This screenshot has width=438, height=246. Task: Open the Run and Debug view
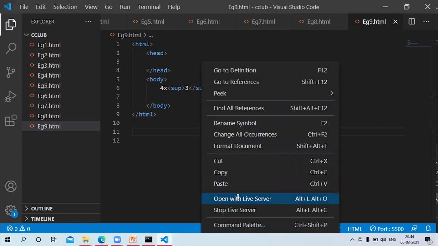click(x=11, y=96)
